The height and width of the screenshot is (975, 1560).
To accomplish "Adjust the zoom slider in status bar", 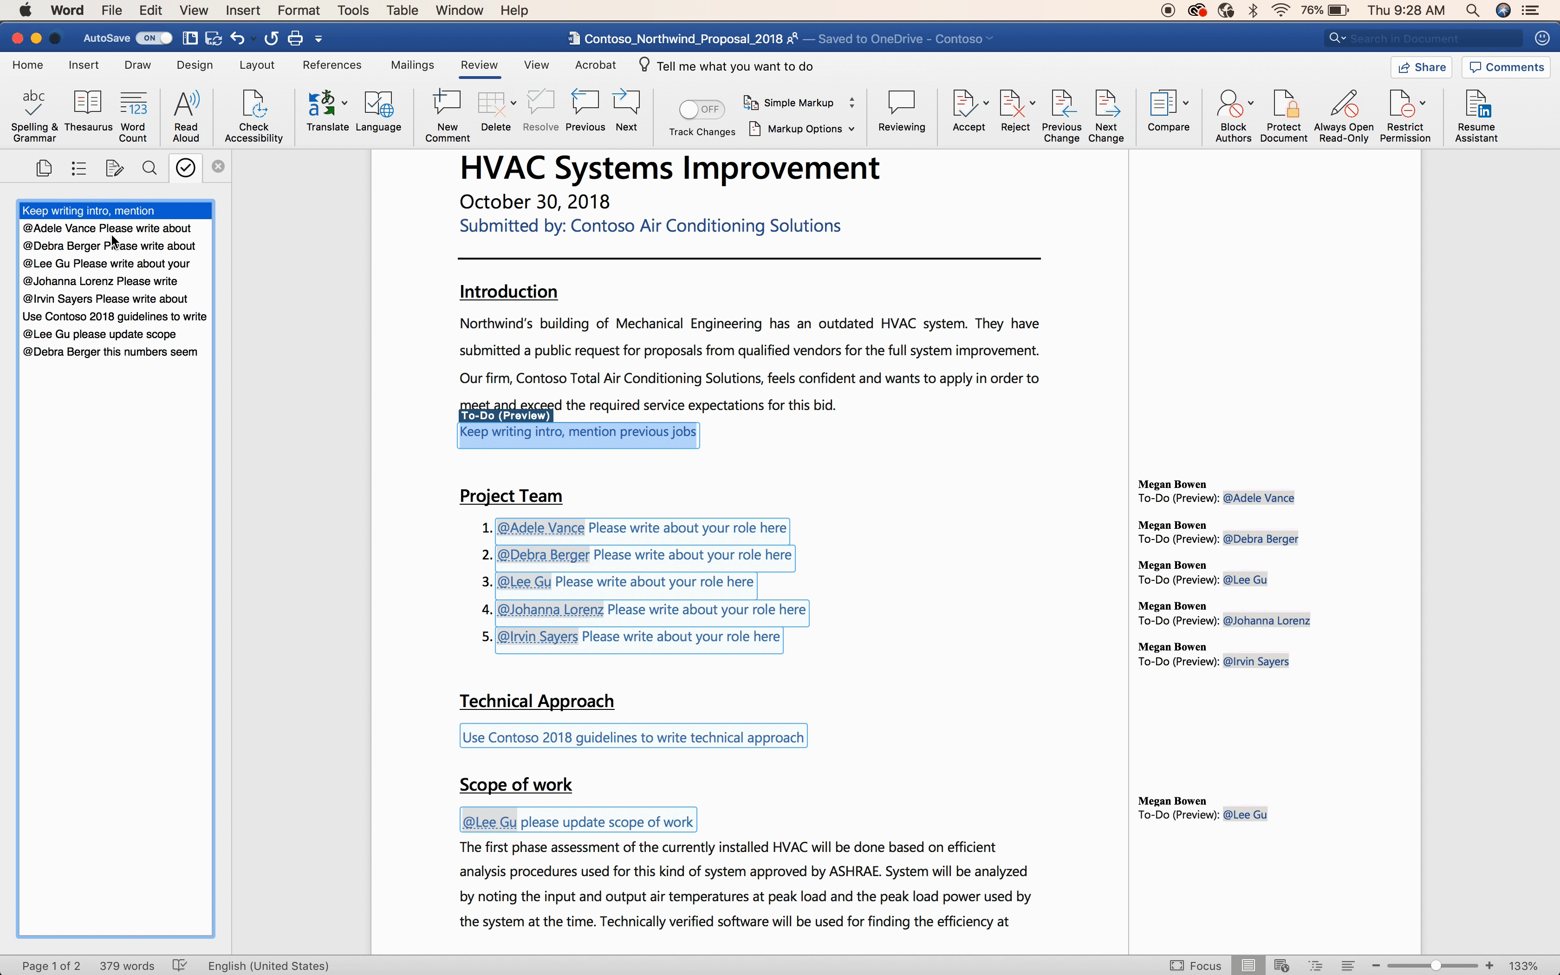I will [x=1436, y=965].
